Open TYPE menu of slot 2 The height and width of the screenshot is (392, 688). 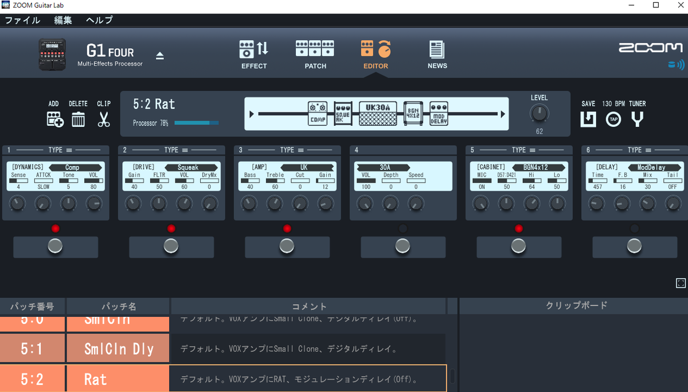pyautogui.click(x=176, y=150)
